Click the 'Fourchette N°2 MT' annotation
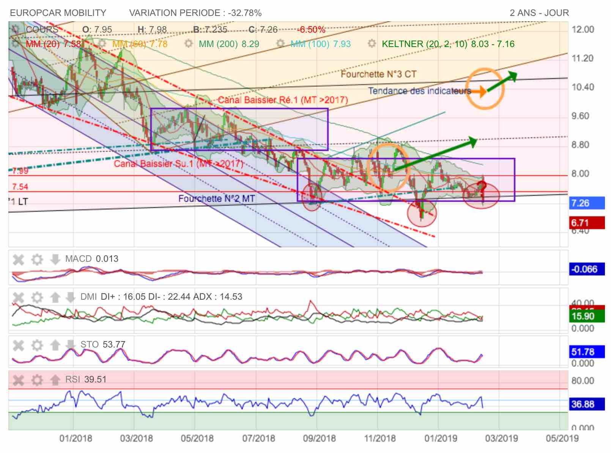611x453 pixels. [x=216, y=199]
